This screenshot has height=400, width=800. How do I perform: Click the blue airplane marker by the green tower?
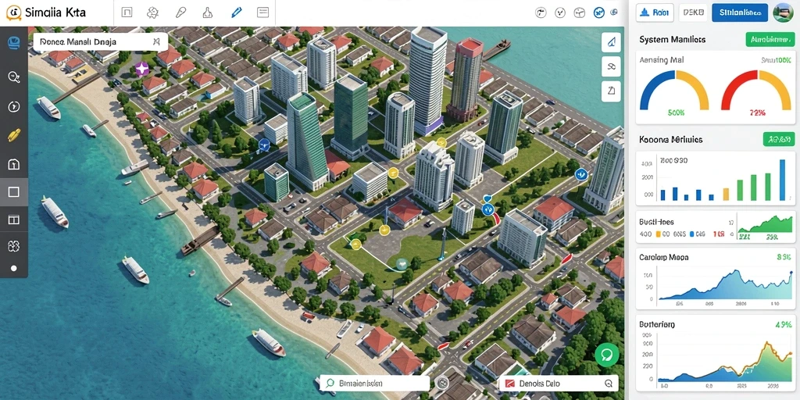point(264,145)
